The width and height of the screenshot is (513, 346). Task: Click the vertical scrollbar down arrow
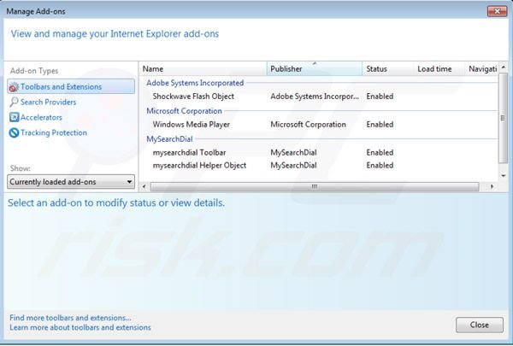tap(504, 176)
